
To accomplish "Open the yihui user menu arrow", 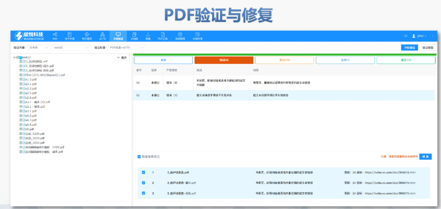I will click(425, 36).
